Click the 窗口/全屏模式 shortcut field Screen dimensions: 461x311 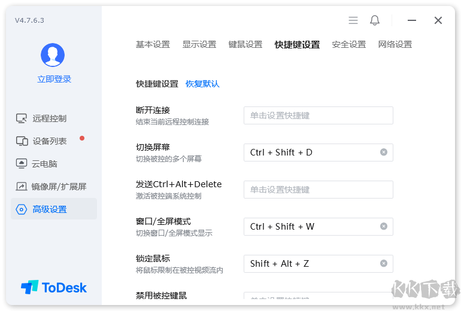pyautogui.click(x=319, y=227)
